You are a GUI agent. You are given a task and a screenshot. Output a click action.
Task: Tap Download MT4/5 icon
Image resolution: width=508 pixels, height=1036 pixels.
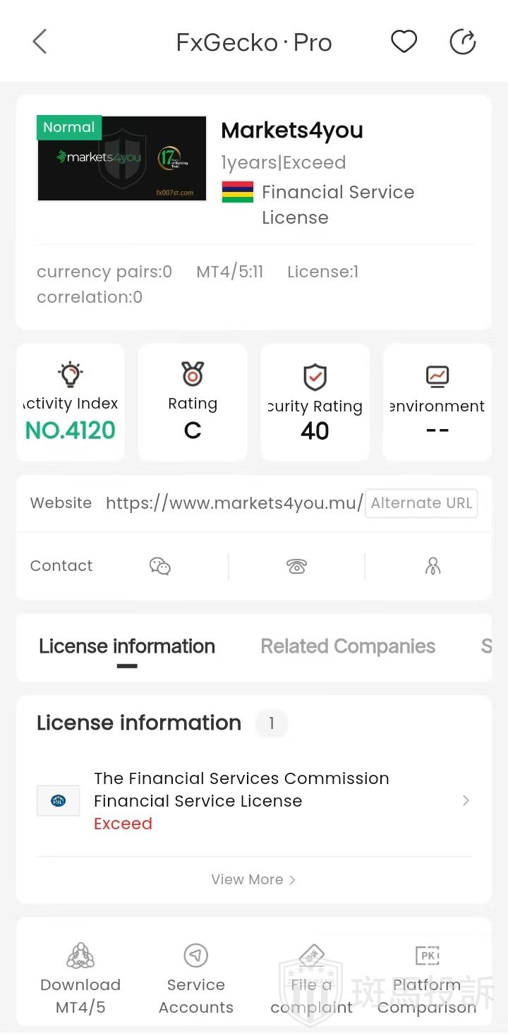click(x=80, y=956)
